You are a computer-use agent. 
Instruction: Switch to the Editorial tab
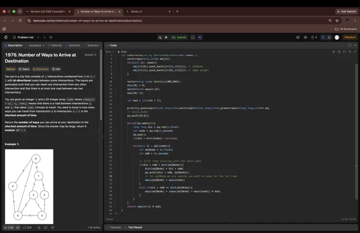click(55, 45)
